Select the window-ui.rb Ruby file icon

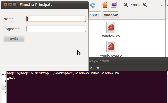point(111,47)
